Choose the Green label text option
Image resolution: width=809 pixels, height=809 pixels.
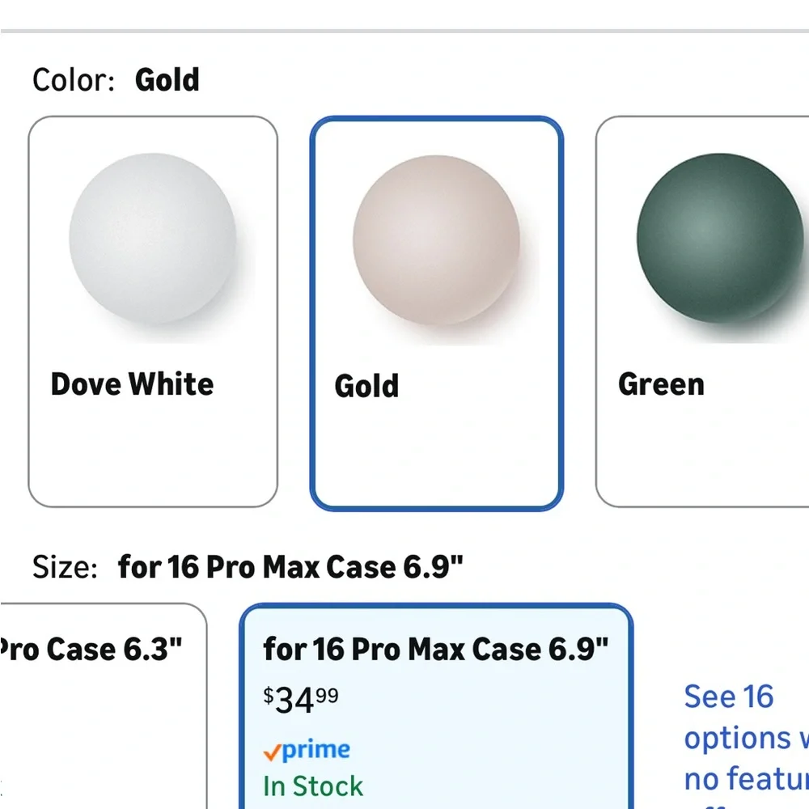pos(662,384)
